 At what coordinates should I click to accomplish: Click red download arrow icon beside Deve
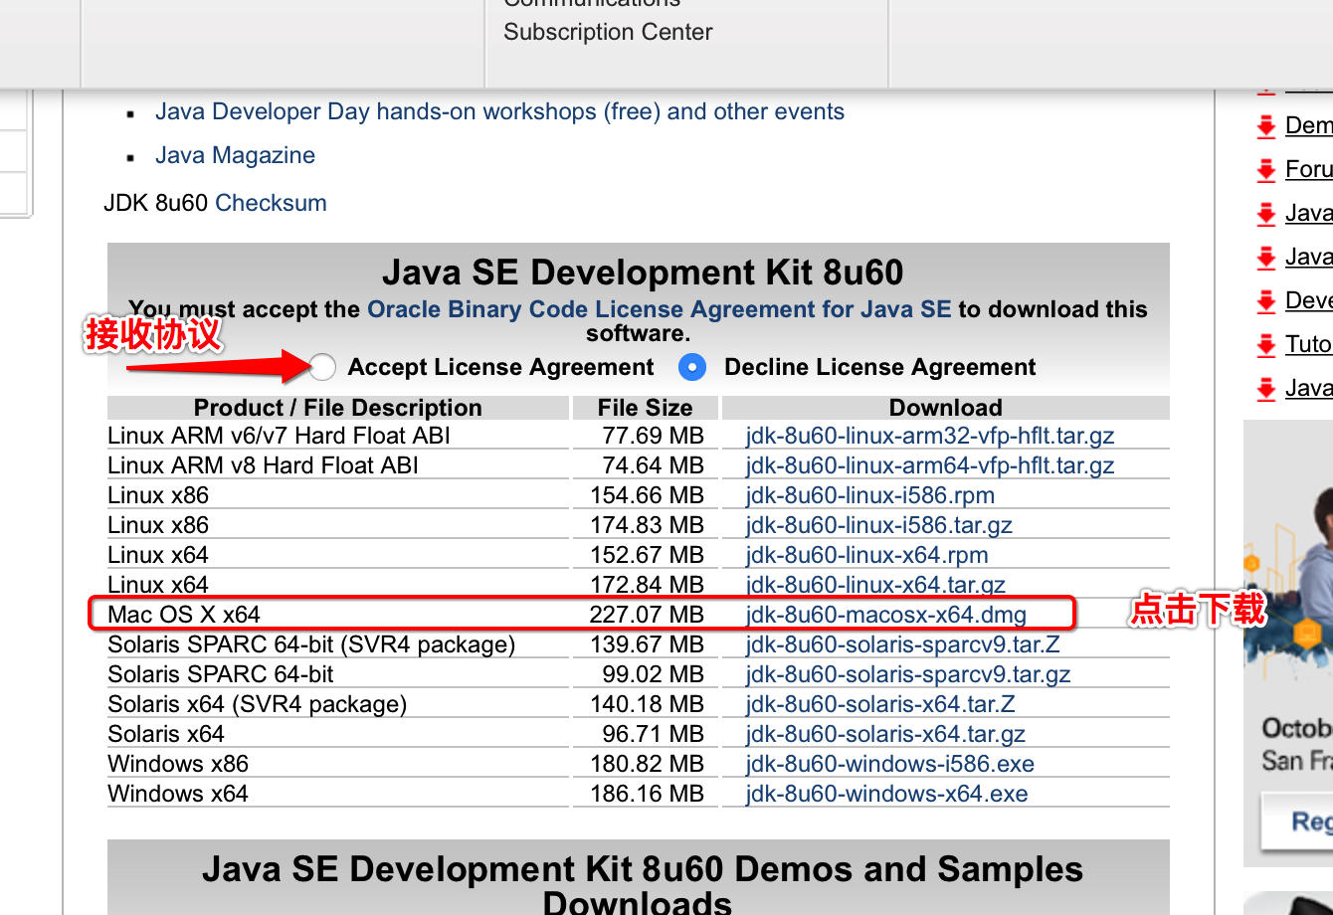click(1266, 301)
